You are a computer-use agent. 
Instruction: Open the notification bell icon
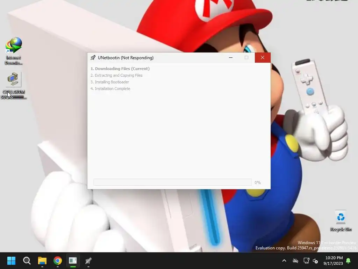349,261
